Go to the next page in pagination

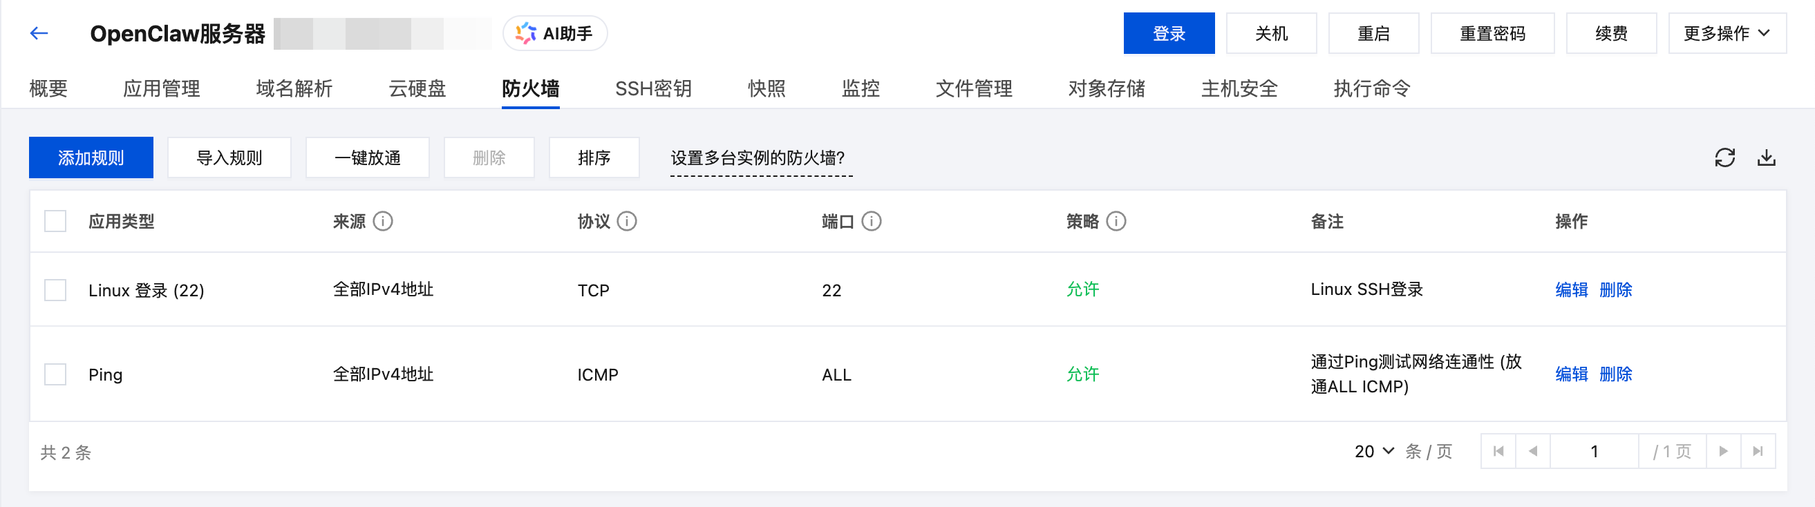[1723, 450]
